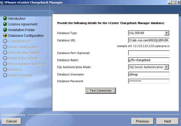The height and width of the screenshot is (126, 181).
Task: Click the Load Balancer step label
Action: tap(19, 41)
